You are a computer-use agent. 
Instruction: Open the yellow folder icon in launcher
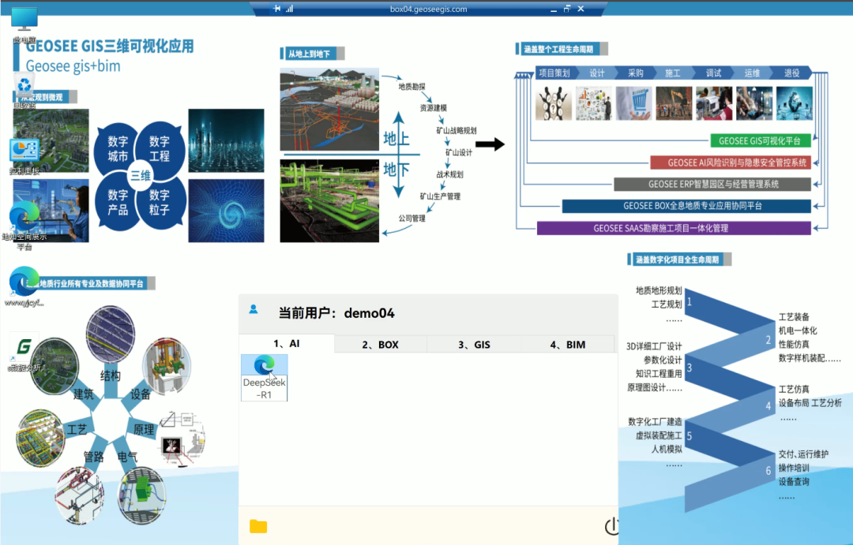point(258,526)
